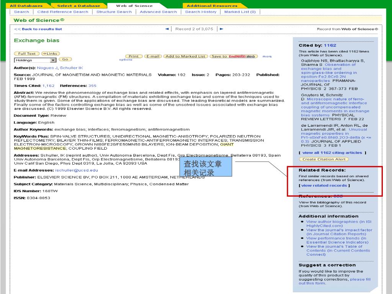
Task: Open Marked List (0)
Action: (240, 12)
